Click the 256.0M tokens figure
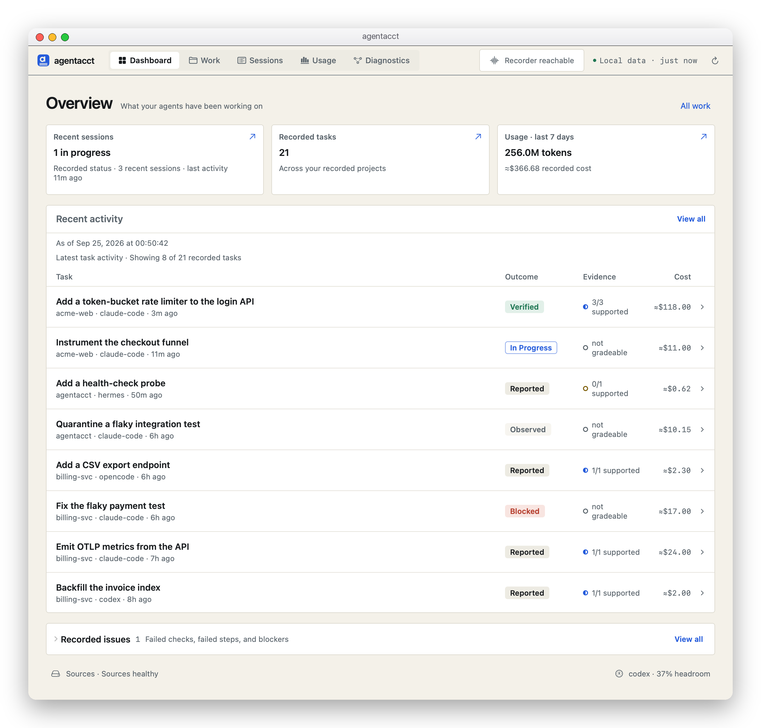The image size is (761, 728). click(538, 152)
